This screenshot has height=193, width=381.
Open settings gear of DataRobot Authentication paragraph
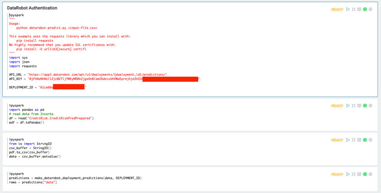(370, 10)
